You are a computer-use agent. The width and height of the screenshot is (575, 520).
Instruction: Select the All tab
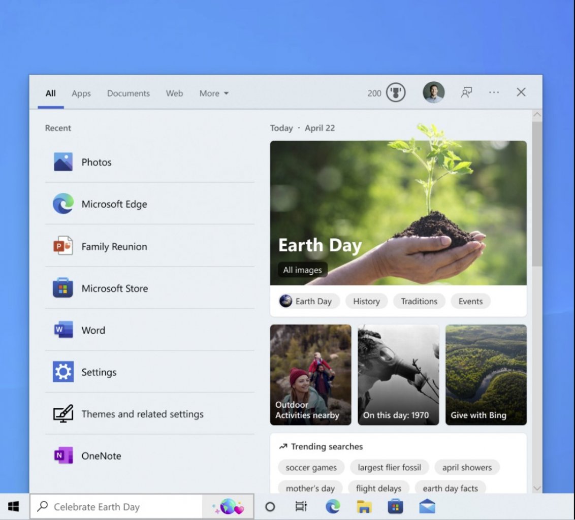click(51, 93)
